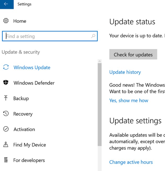Click the back arrow button
Image resolution: width=165 pixels, height=171 pixels.
coord(7,4)
